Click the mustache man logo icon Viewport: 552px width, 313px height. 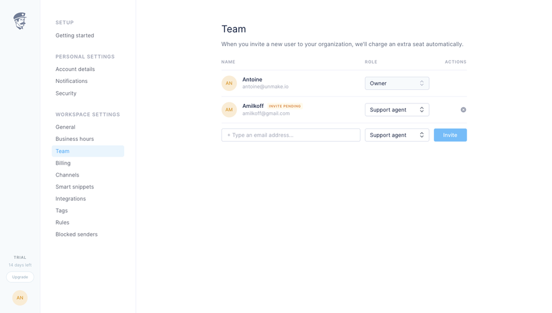click(20, 21)
